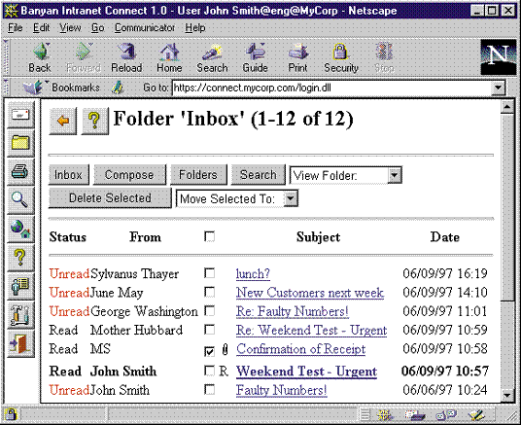The height and width of the screenshot is (425, 521).
Task: Click the page location icon beside Go to
Action: click(117, 88)
